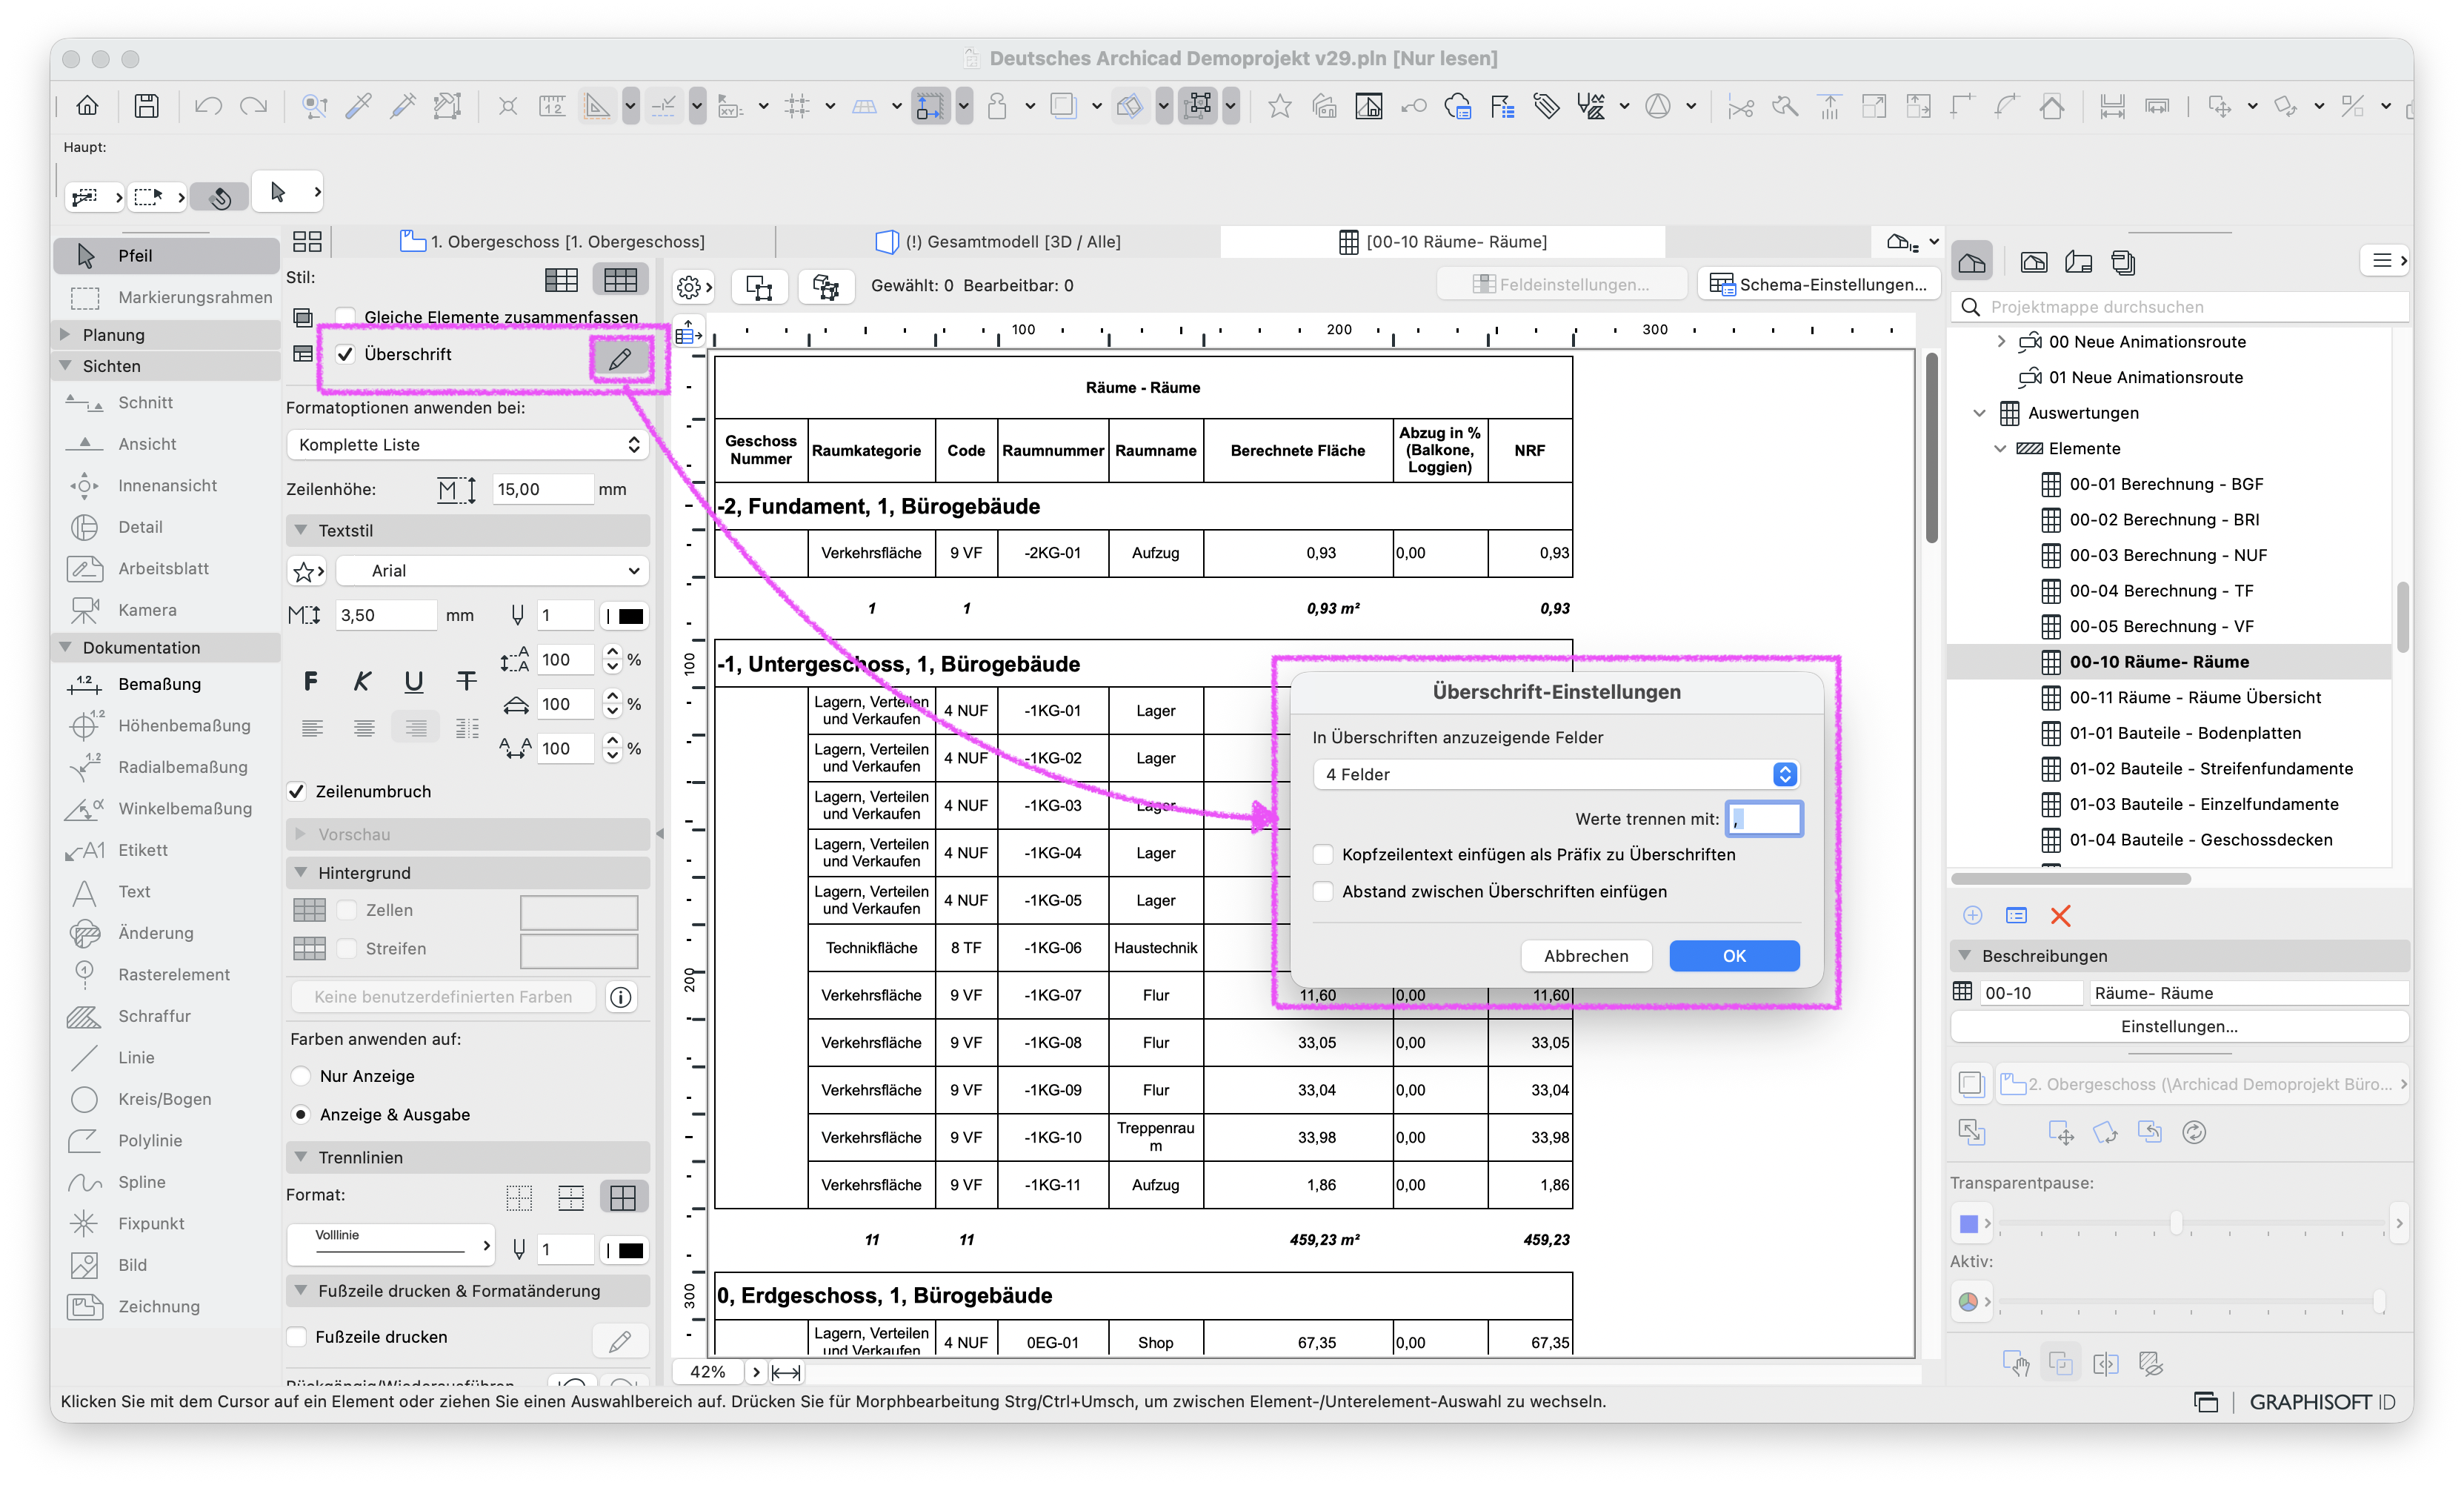Open Schema-Einstellungen button
This screenshot has height=1485, width=2464.
click(x=1817, y=285)
